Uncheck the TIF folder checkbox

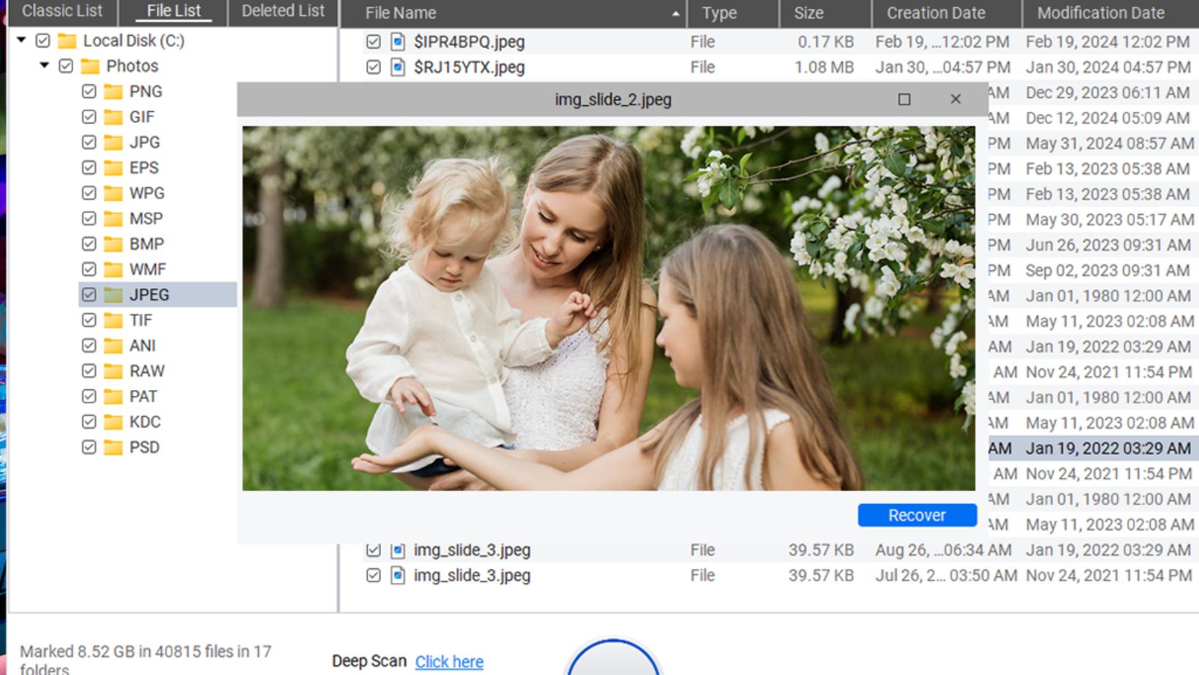pyautogui.click(x=89, y=320)
